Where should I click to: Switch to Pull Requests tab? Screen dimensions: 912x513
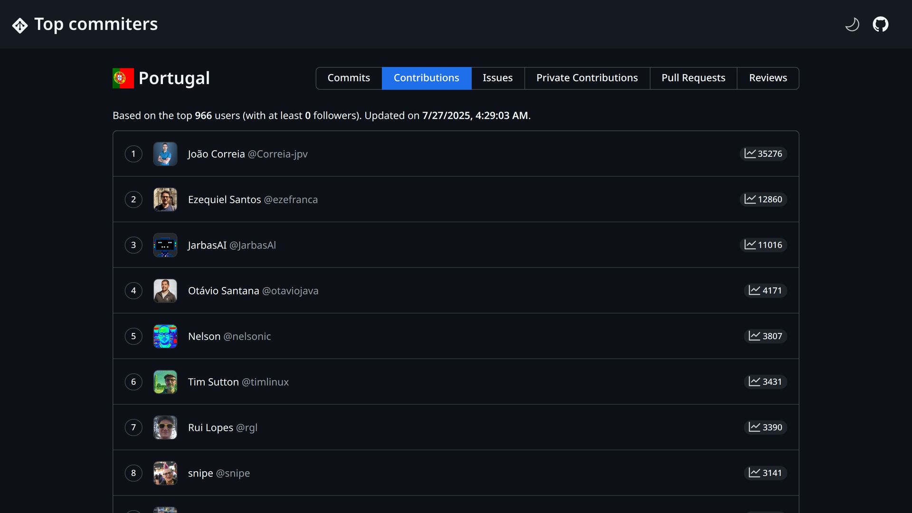pos(693,78)
